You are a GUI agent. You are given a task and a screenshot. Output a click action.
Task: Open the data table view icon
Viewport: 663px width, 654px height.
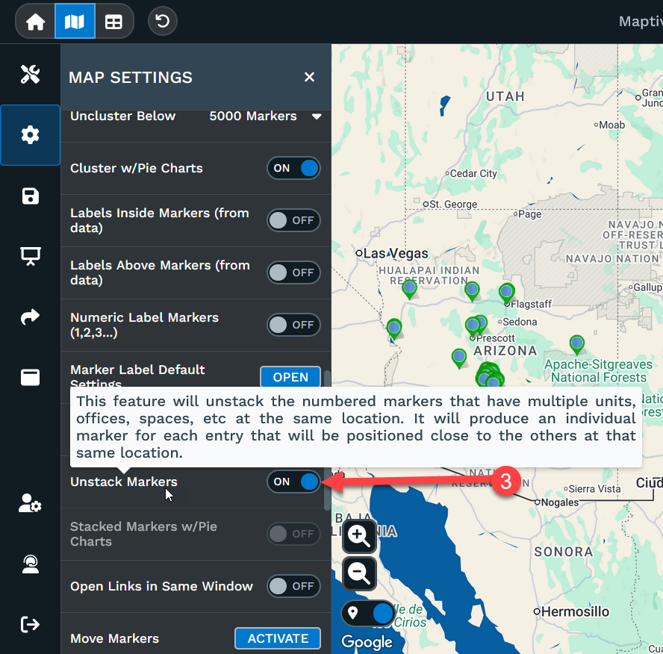point(113,22)
